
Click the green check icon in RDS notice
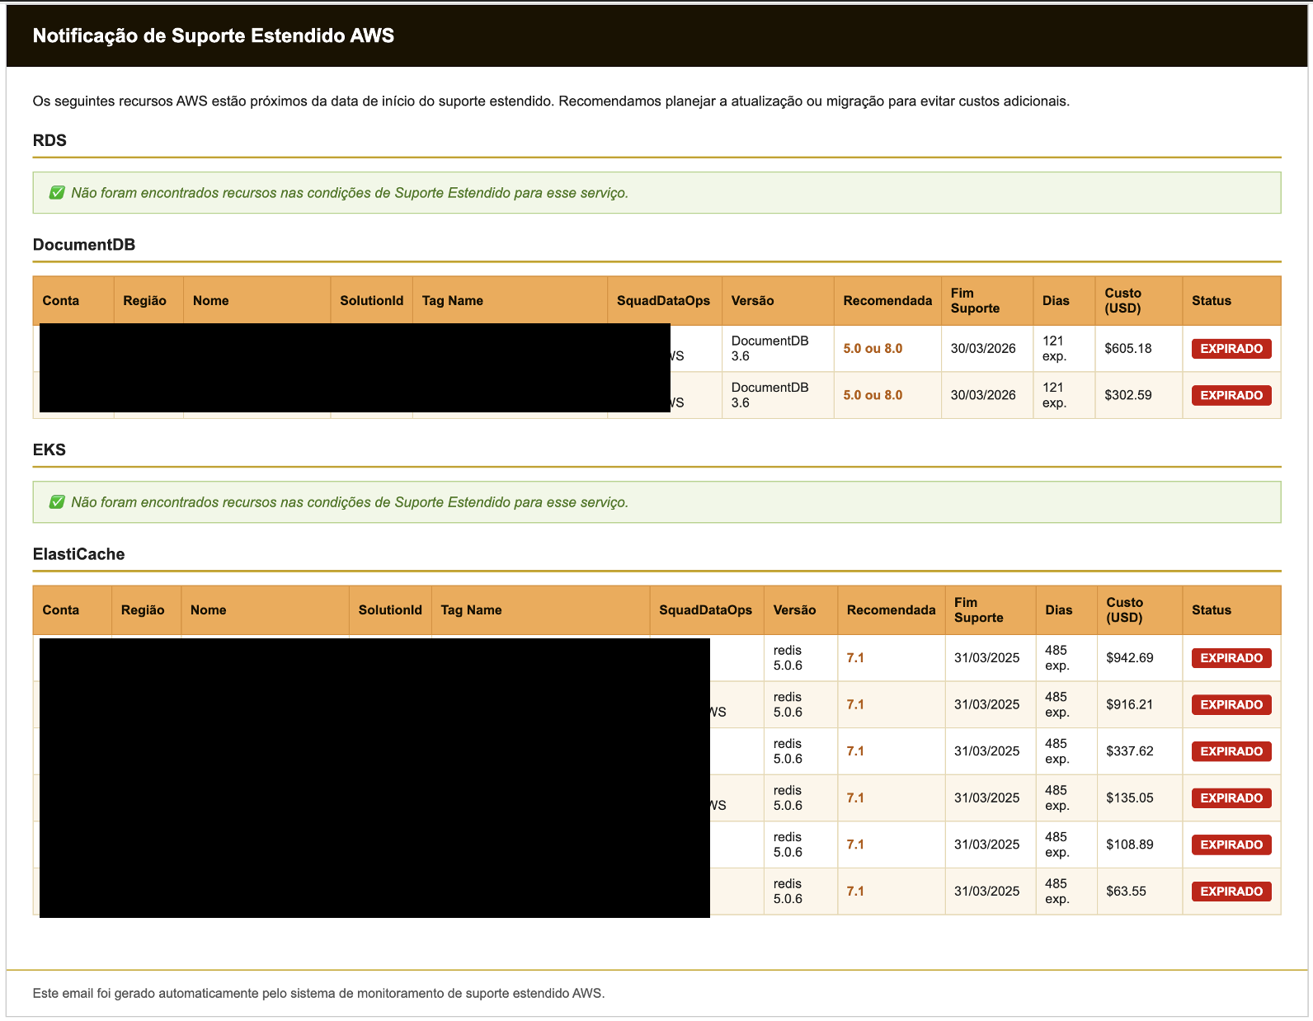(57, 193)
